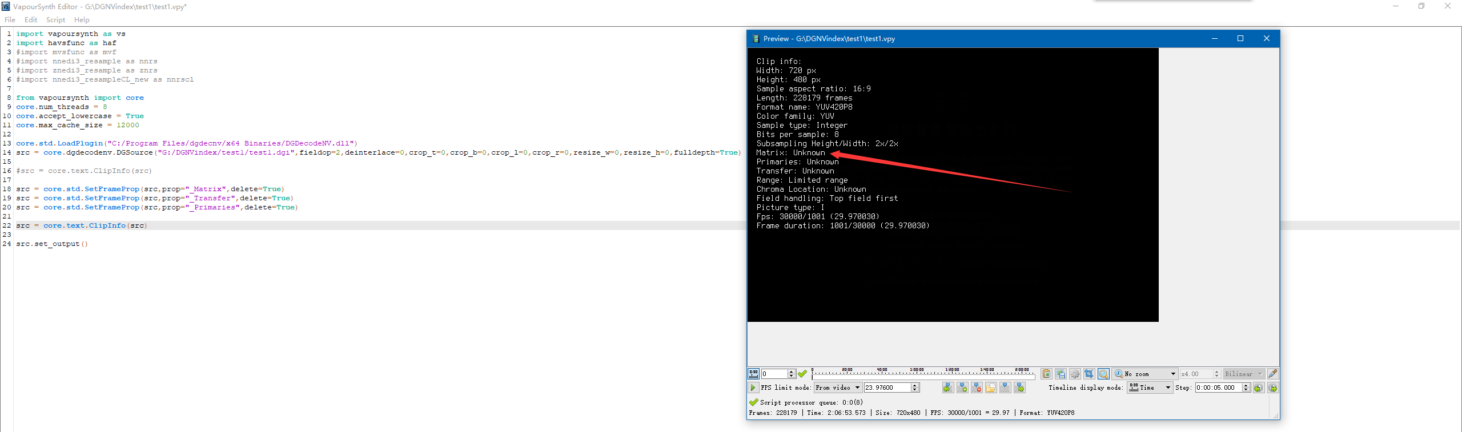The image size is (1462, 432).
Task: Click the 23.97600 FPS field
Action: 886,387
